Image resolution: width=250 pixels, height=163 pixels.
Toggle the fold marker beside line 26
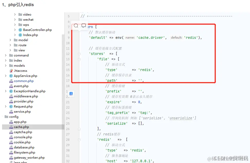tap(79, 129)
